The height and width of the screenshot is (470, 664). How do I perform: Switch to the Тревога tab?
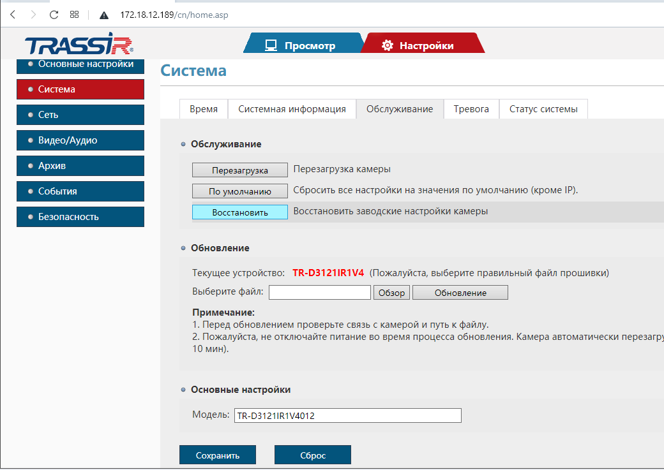(x=471, y=109)
